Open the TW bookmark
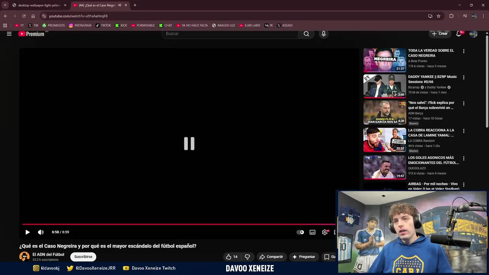489x275 pixels. tap(33, 26)
